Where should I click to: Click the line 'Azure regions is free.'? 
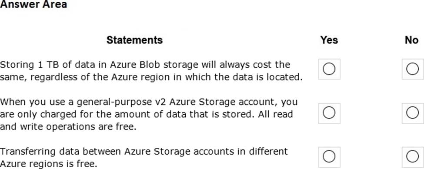pyautogui.click(x=48, y=164)
